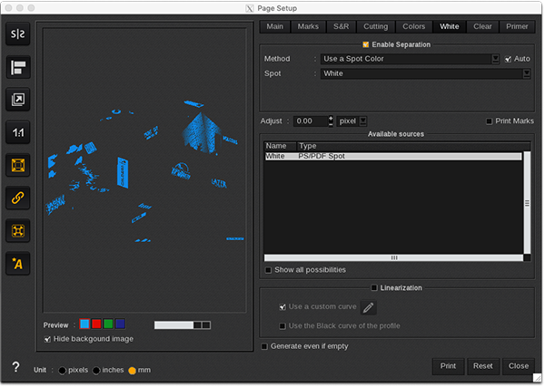Click the Adjust value stepper arrows

click(x=331, y=121)
